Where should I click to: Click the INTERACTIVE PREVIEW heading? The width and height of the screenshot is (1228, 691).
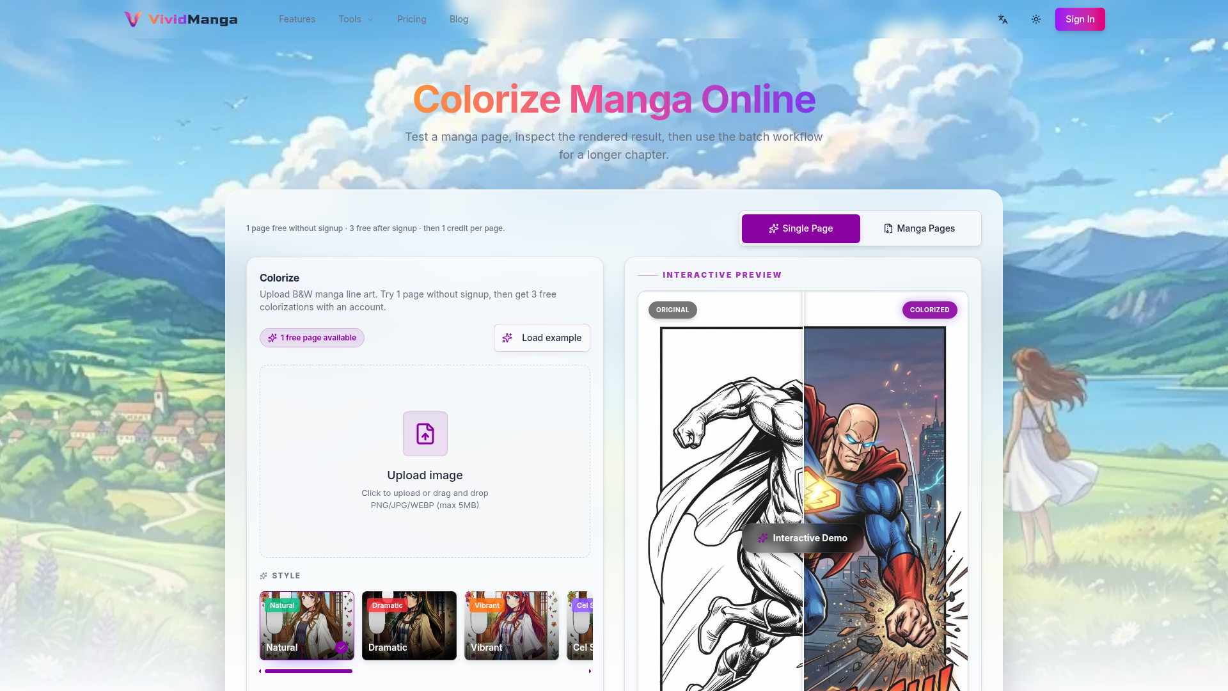click(722, 275)
